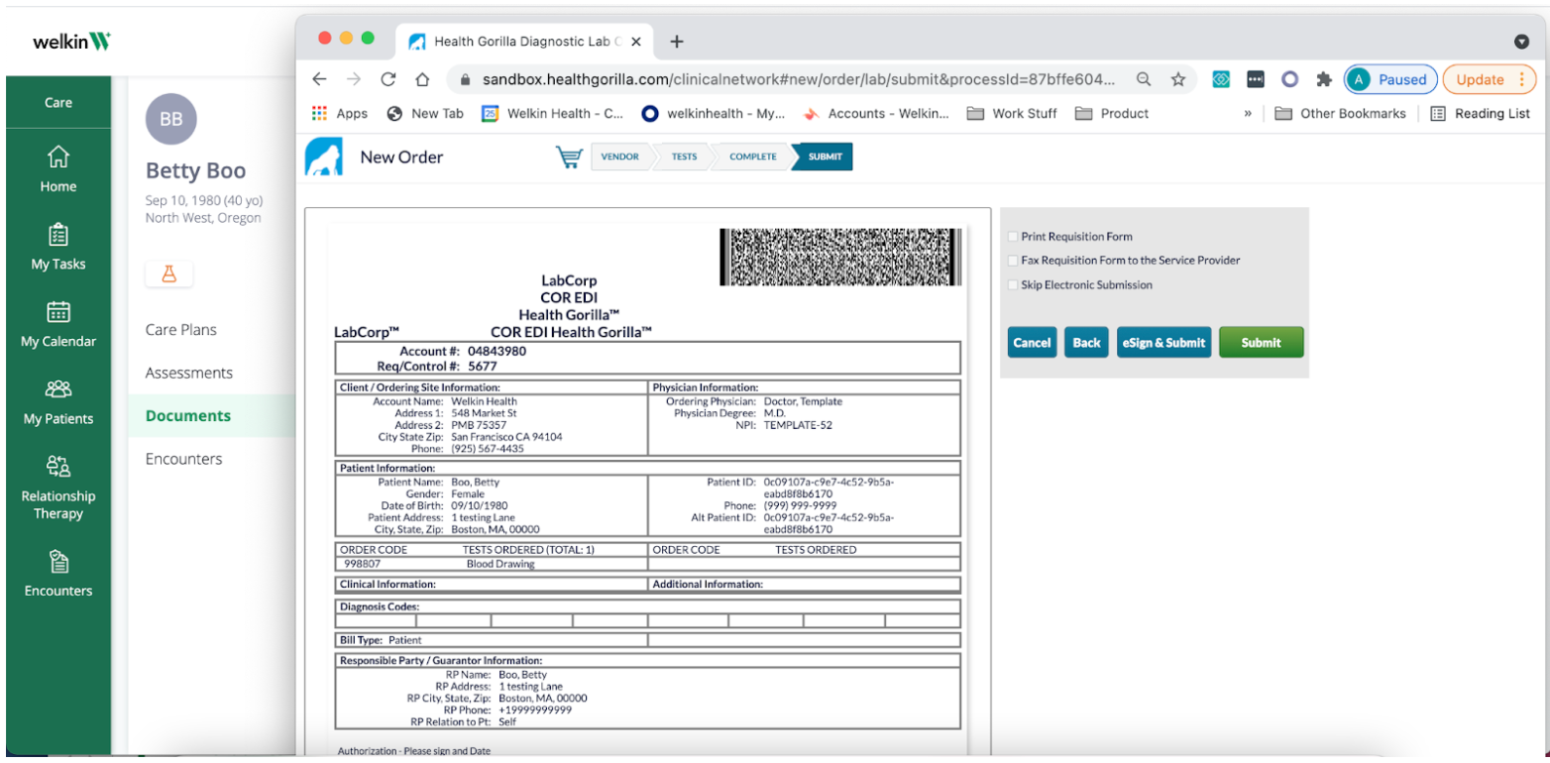
Task: Open the Reading List panel
Action: [1481, 113]
